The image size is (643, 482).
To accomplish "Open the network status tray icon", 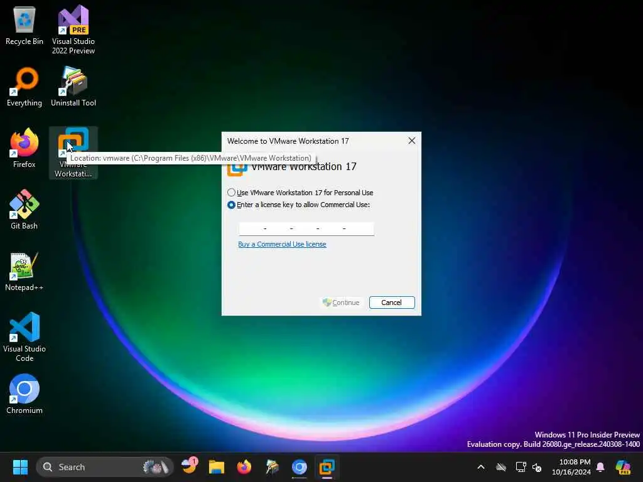I will 521,467.
